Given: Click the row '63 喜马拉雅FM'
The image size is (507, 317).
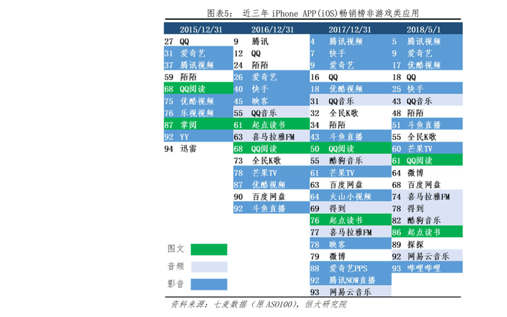Looking at the screenshot, I should point(272,136).
